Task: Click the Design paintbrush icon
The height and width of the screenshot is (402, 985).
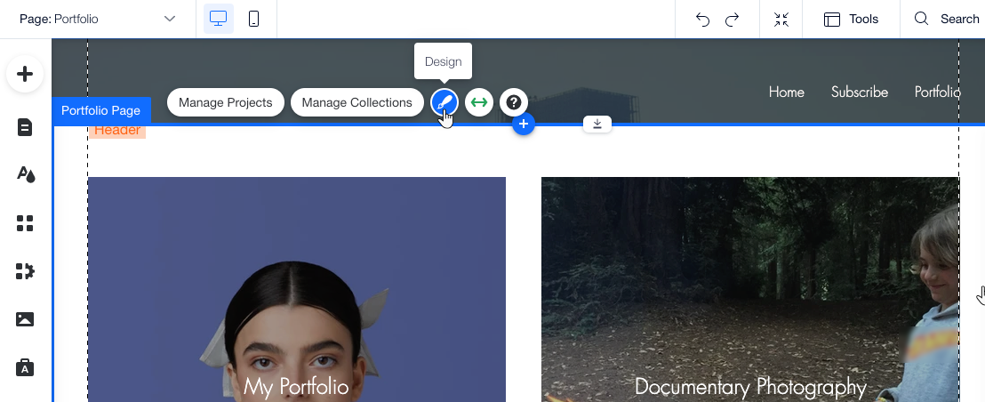Action: (x=444, y=102)
